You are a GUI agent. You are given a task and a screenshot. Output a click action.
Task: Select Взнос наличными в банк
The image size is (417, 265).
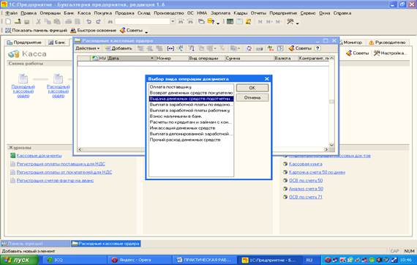191,116
